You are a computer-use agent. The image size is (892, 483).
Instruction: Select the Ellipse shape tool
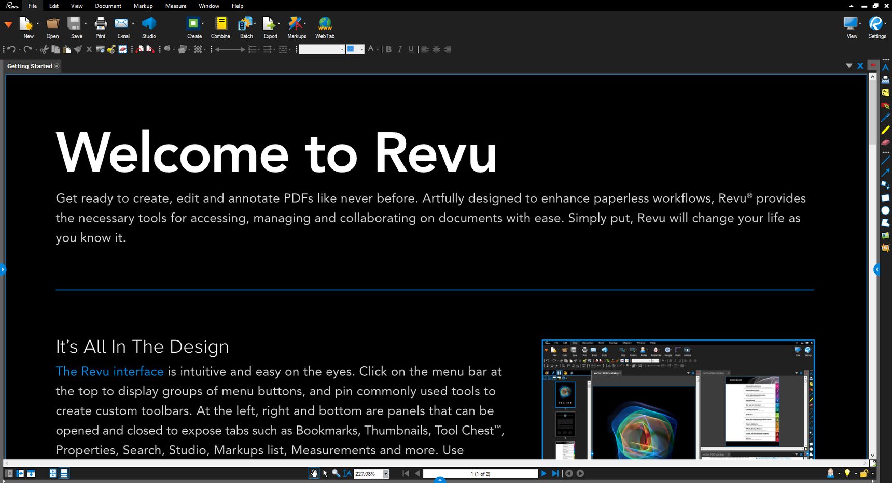pyautogui.click(x=885, y=210)
